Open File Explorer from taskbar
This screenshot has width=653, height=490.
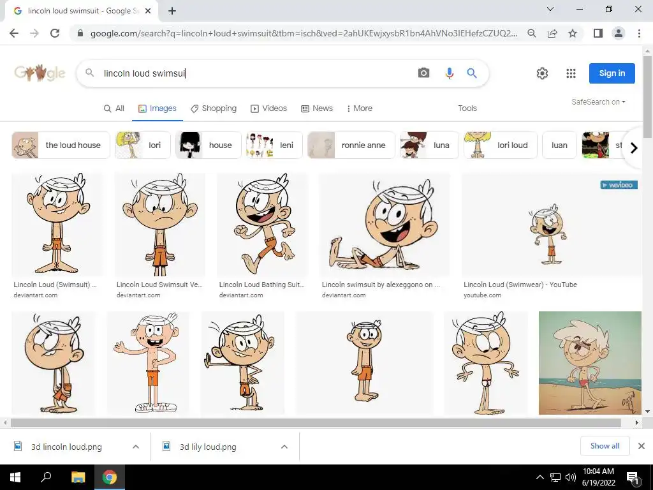tap(78, 477)
